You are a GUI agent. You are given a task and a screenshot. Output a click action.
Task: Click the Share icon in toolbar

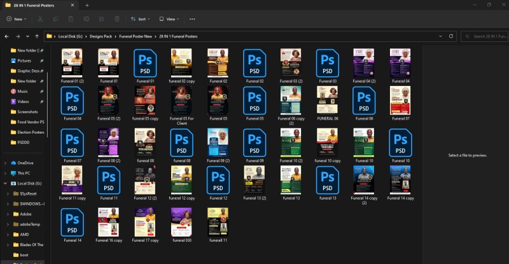tap(102, 19)
